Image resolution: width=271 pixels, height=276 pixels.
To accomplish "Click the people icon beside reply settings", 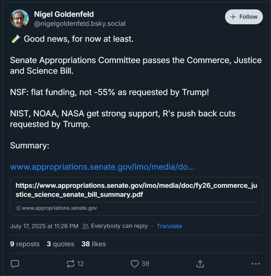I will coord(85,226).
